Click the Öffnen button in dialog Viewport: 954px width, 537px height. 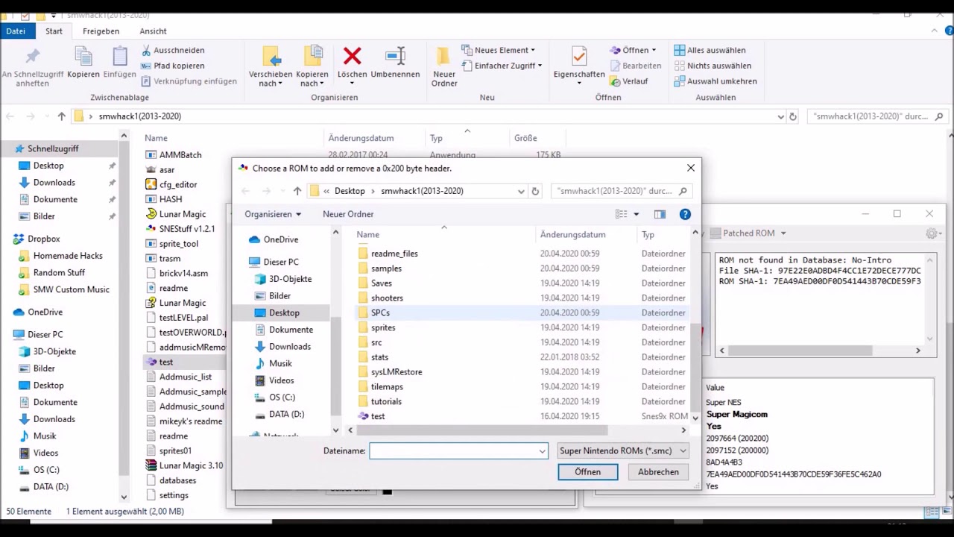pos(587,472)
